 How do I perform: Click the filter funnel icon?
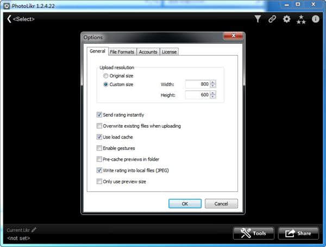(258, 19)
